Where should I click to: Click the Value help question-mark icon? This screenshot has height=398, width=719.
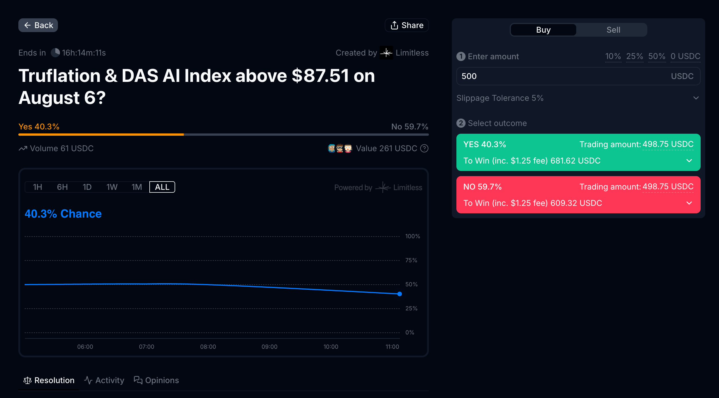pyautogui.click(x=424, y=148)
